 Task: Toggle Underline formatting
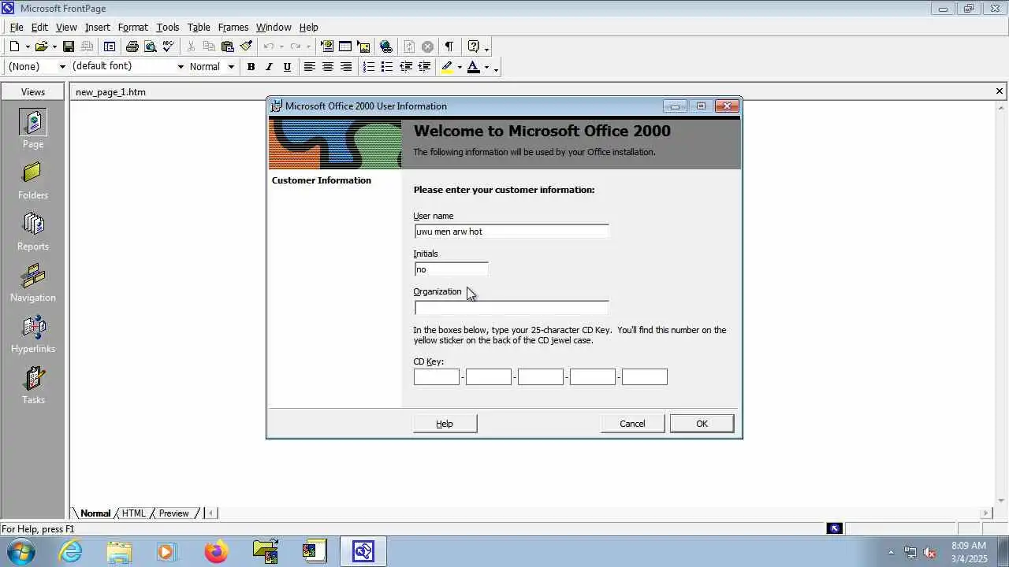(287, 67)
